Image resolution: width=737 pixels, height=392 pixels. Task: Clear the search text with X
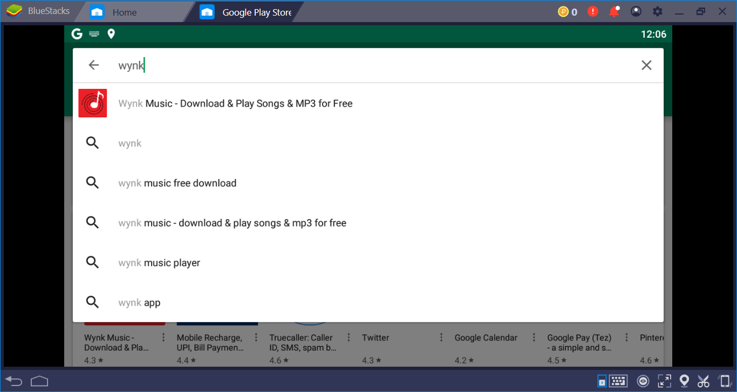(646, 65)
